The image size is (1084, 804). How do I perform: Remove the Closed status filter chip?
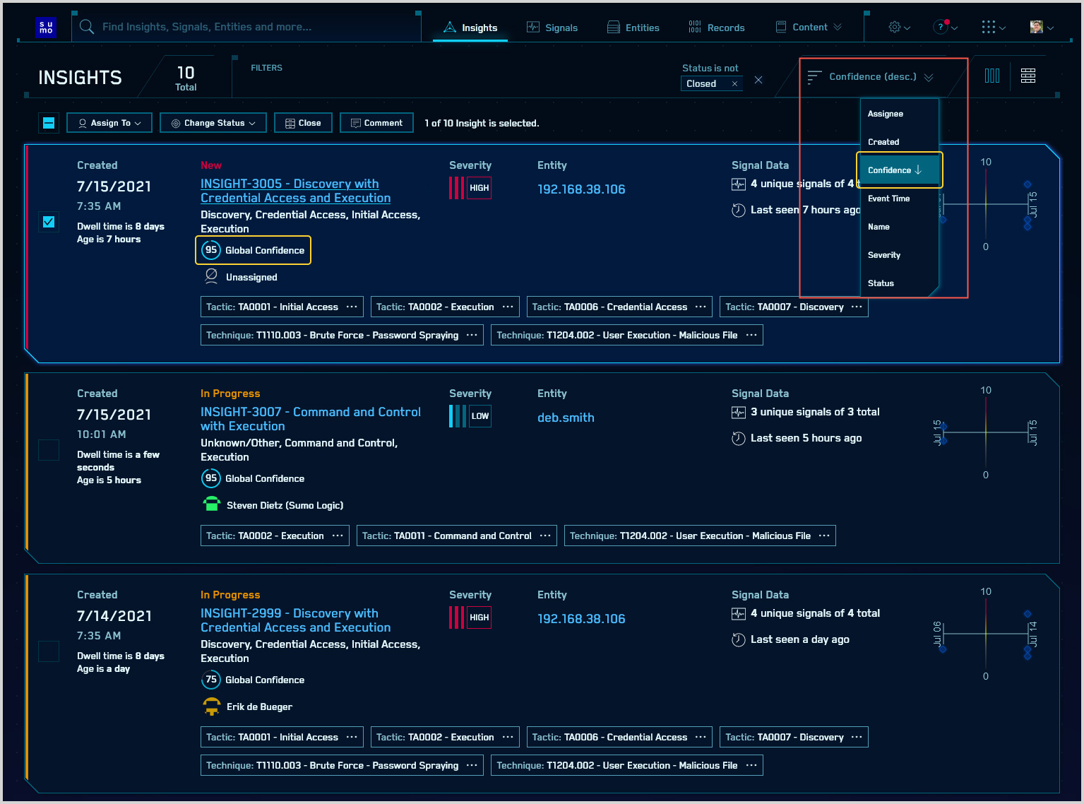click(734, 84)
